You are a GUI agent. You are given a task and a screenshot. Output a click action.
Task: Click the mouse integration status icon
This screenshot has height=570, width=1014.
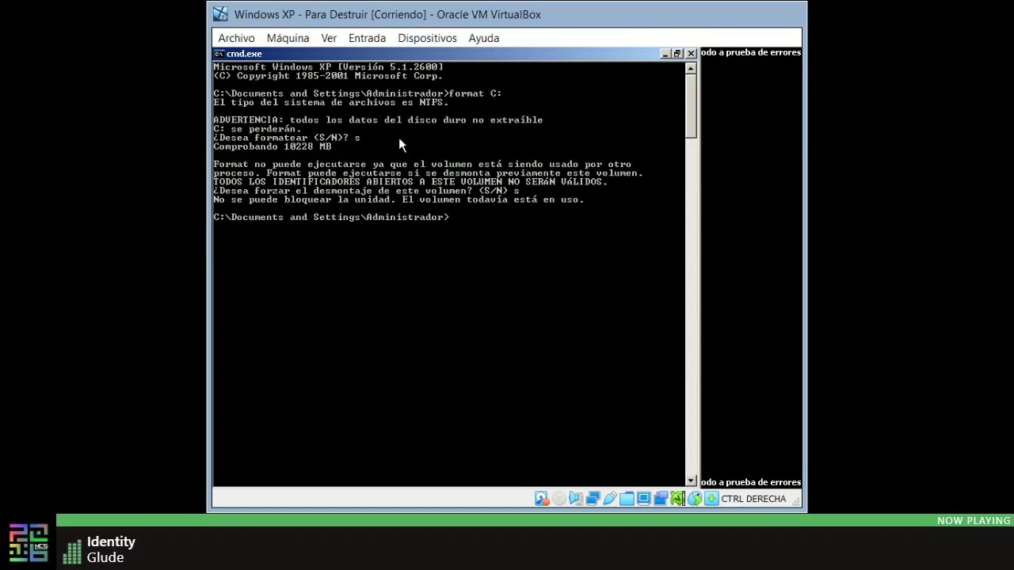pyautogui.click(x=695, y=499)
